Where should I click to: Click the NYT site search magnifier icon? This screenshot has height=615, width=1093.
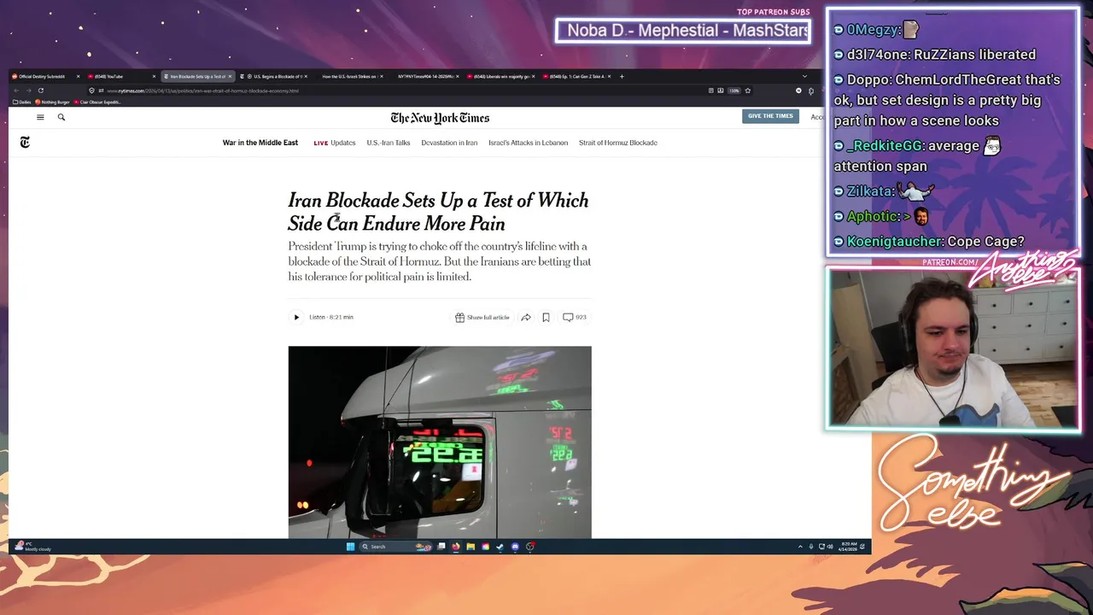61,117
